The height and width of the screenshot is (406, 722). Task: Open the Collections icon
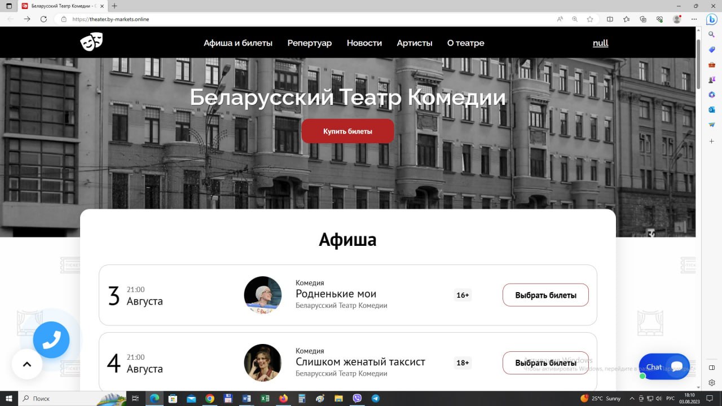pyautogui.click(x=643, y=19)
